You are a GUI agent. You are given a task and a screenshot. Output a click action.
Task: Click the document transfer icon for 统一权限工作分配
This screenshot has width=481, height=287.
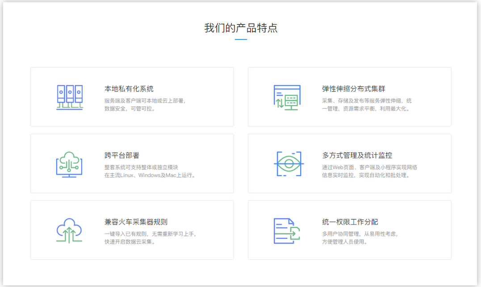click(x=287, y=230)
